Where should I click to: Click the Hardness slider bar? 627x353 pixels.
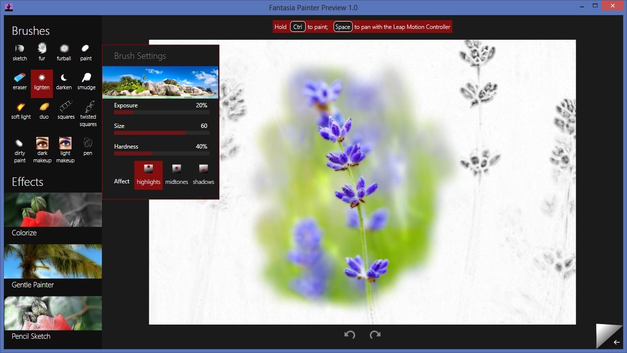click(162, 153)
